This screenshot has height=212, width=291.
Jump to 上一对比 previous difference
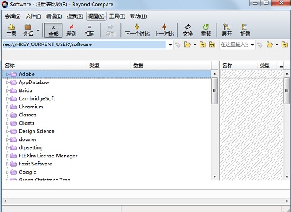click(x=164, y=30)
